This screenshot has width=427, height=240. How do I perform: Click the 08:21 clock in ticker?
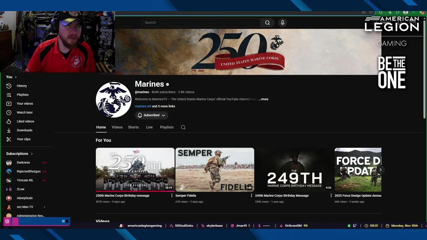(374, 226)
